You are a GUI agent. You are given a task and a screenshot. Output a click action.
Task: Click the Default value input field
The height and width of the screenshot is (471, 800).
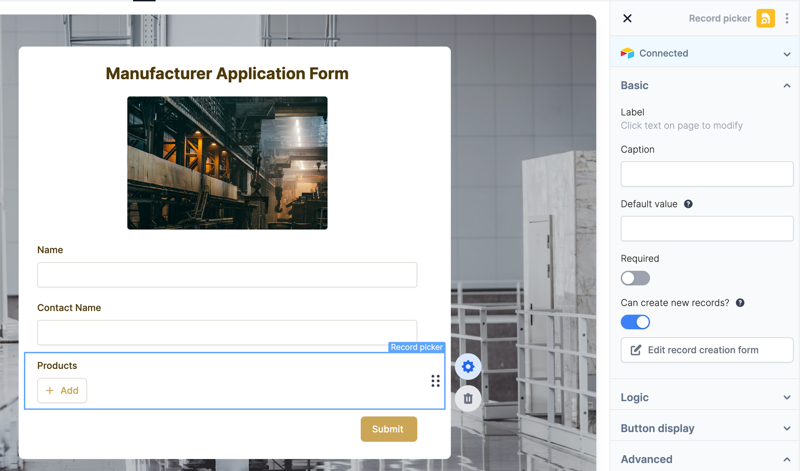coord(706,228)
